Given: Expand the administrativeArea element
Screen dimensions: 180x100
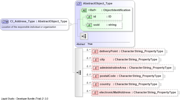Looking at the screenshot, I should [174, 68].
